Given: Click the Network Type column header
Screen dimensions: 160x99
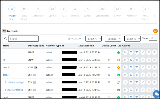Looking at the screenshot, I should (53, 46).
